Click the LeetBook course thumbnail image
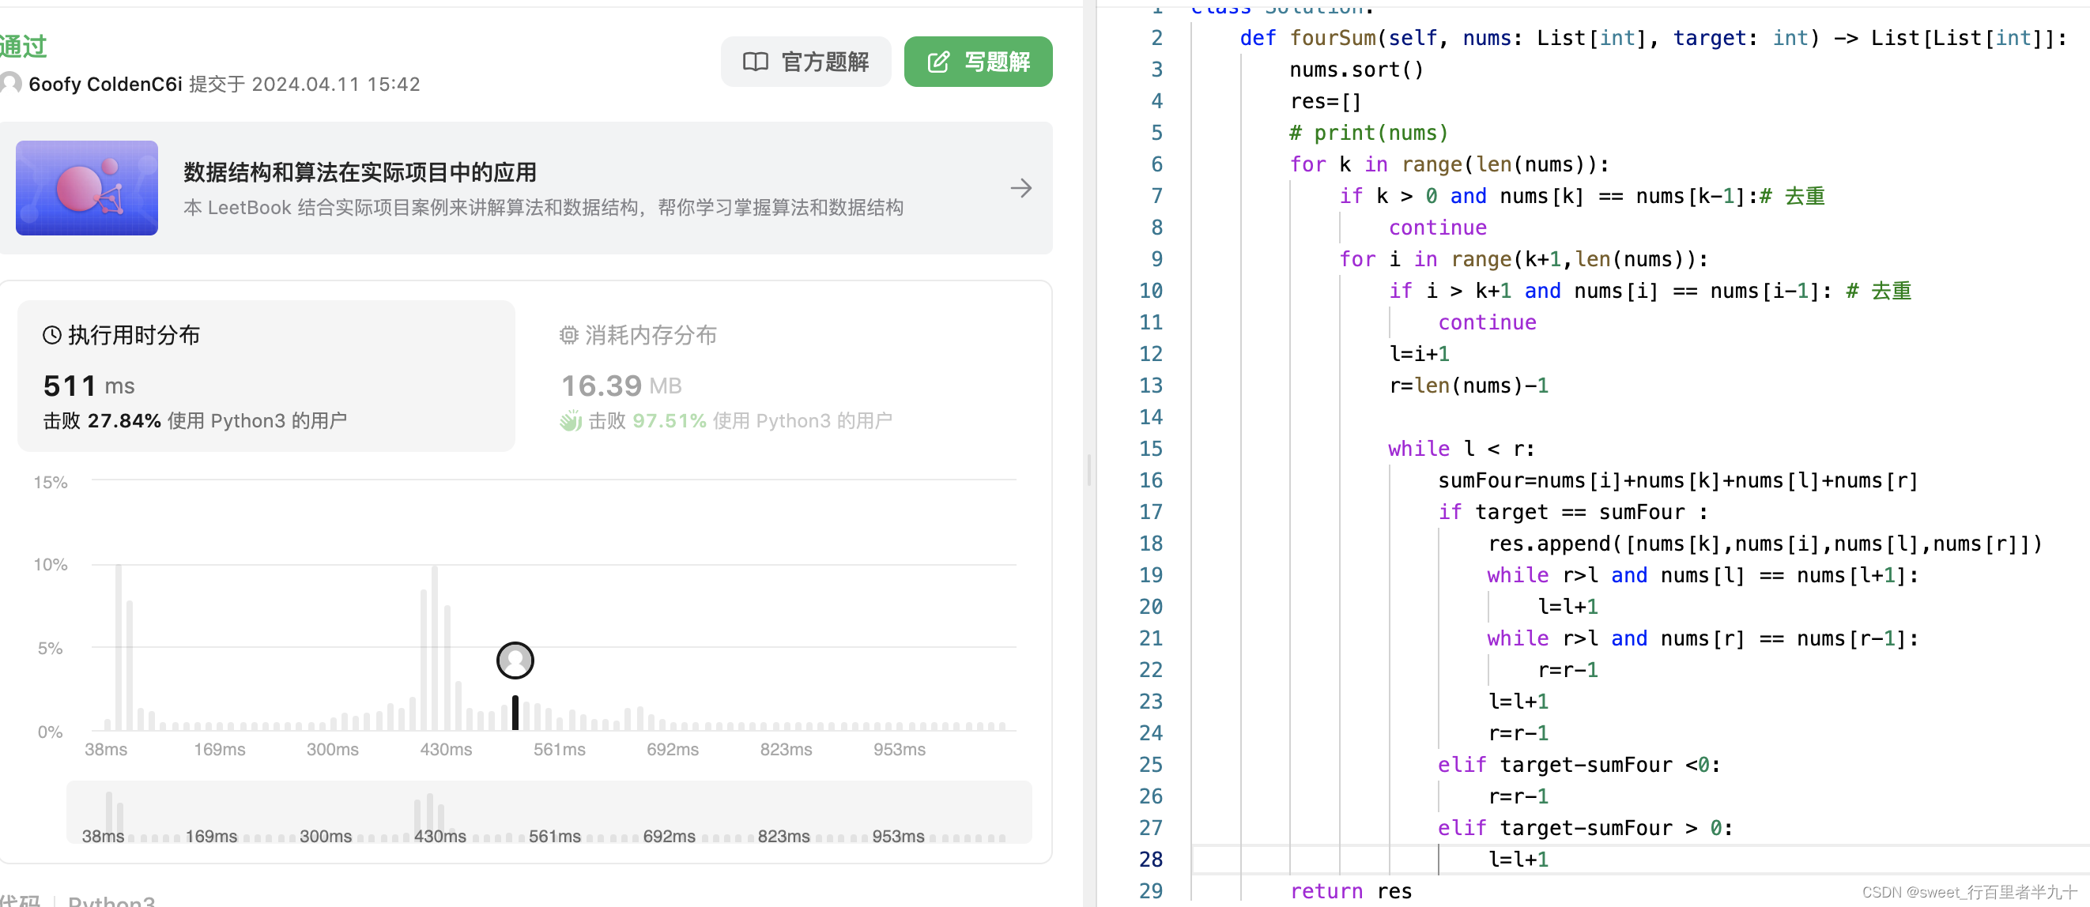The width and height of the screenshot is (2090, 907). 87,188
